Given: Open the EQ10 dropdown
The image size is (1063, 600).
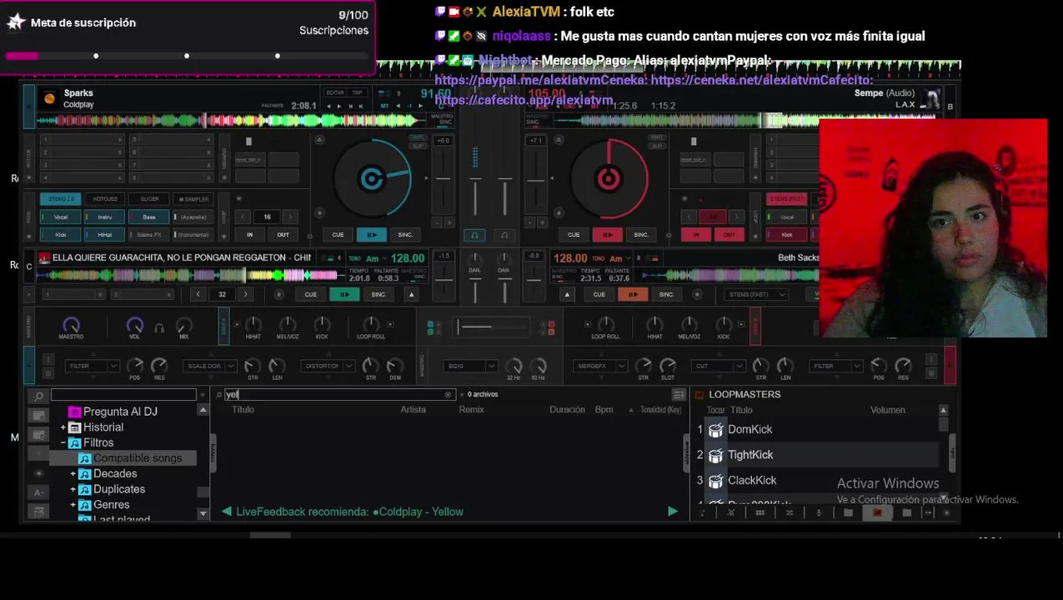Looking at the screenshot, I should [x=472, y=366].
